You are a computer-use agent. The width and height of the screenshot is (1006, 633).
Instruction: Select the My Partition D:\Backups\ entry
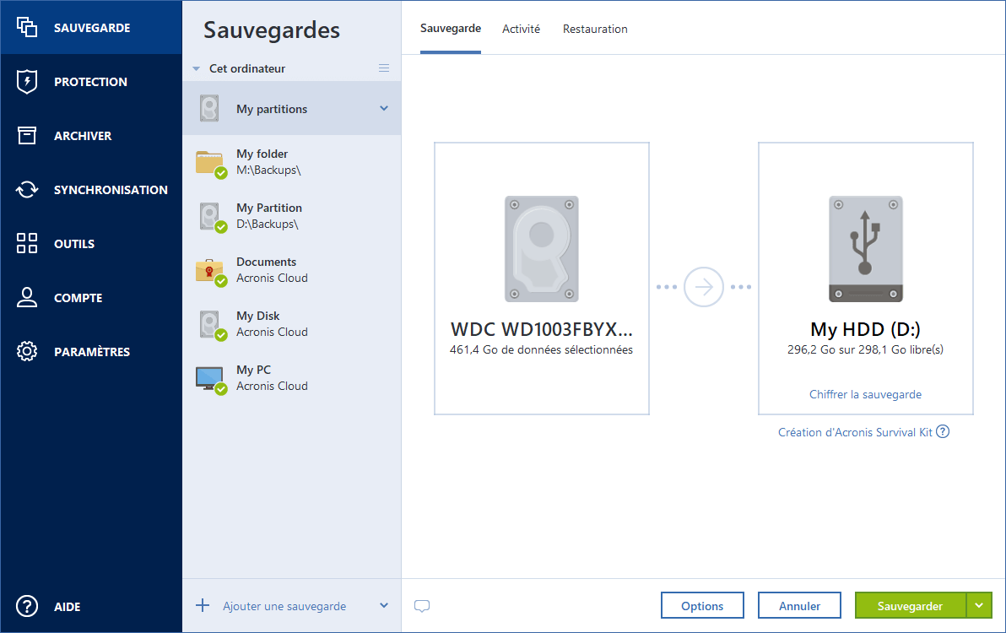click(292, 216)
